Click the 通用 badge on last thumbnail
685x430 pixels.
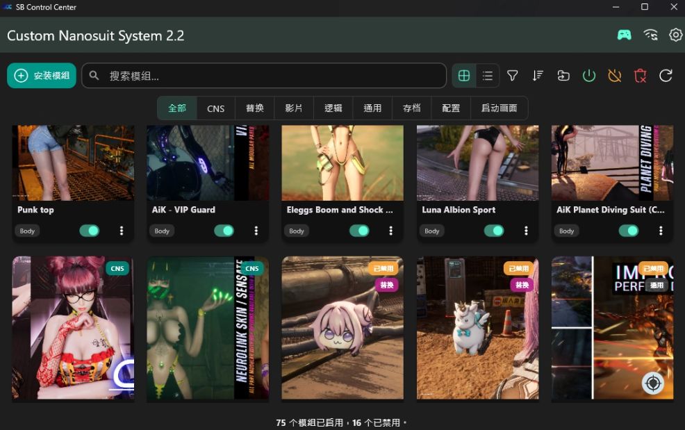pos(657,285)
